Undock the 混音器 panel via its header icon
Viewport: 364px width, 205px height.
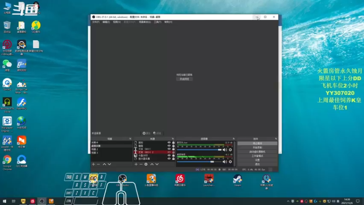[234, 139]
